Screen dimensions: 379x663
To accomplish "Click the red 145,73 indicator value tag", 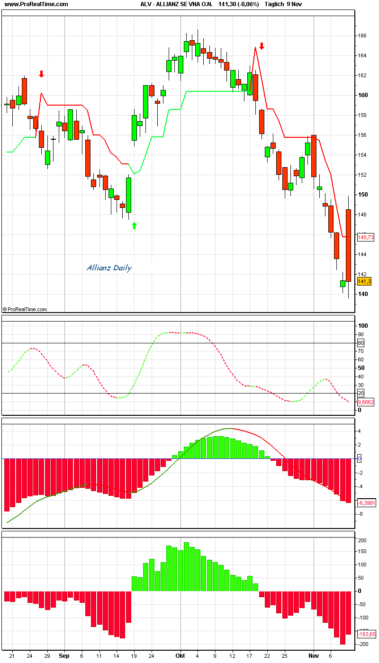I will point(365,237).
